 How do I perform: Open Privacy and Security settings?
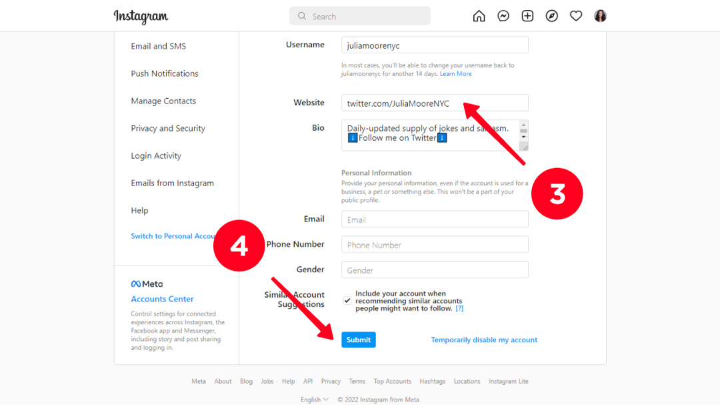pos(168,128)
